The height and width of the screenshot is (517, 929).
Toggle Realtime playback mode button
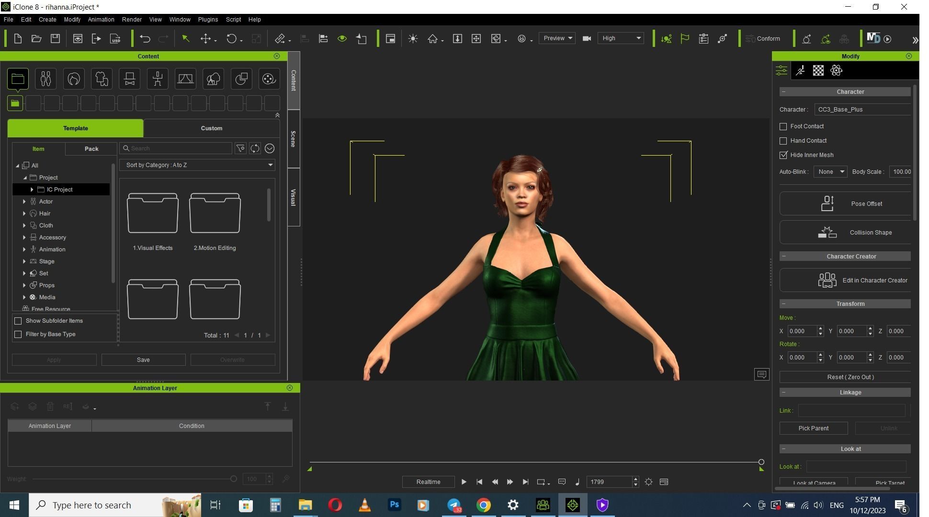[x=428, y=482]
